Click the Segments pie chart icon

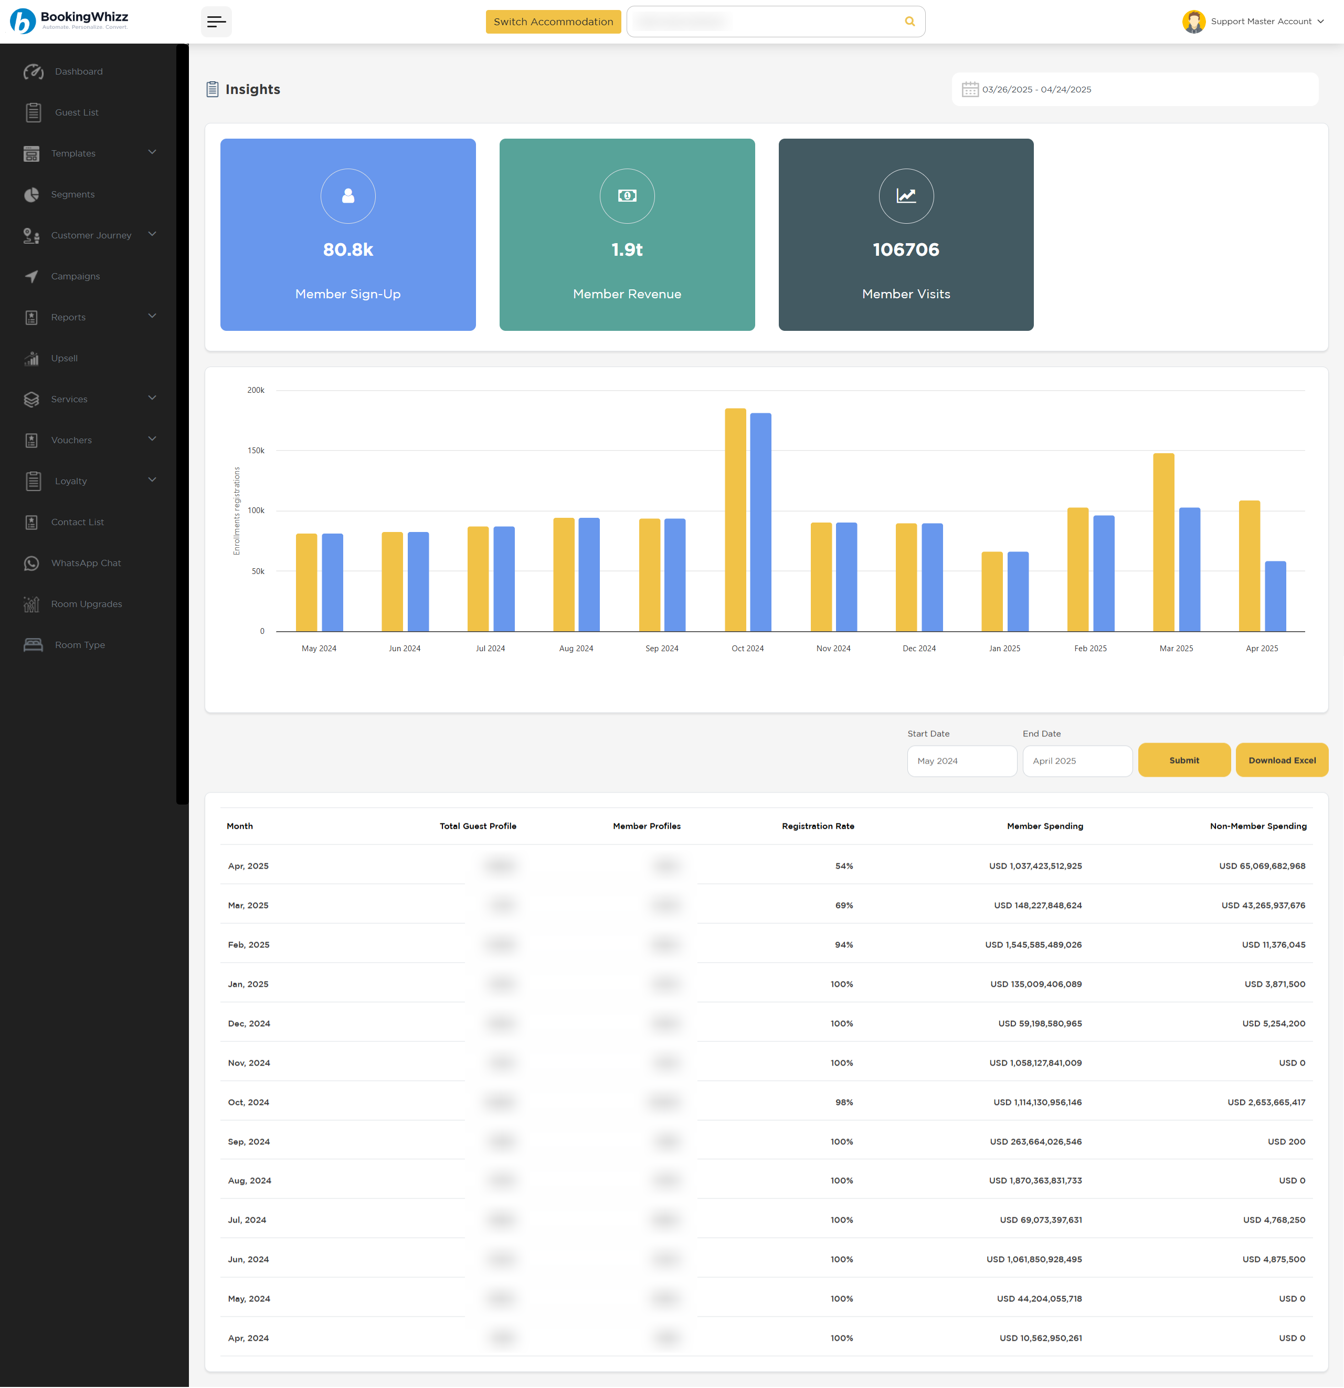click(x=32, y=195)
